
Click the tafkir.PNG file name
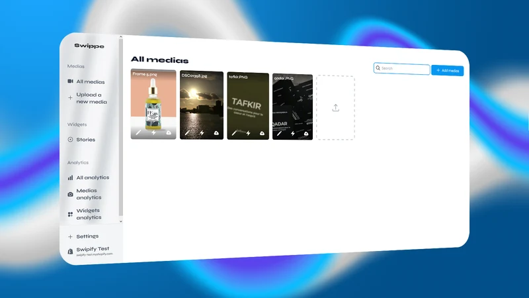point(238,77)
